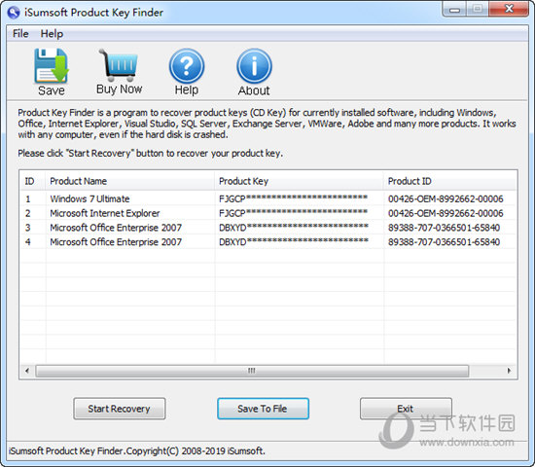This screenshot has height=467, width=535.
Task: Sort by the Product ID column header
Action: point(450,181)
